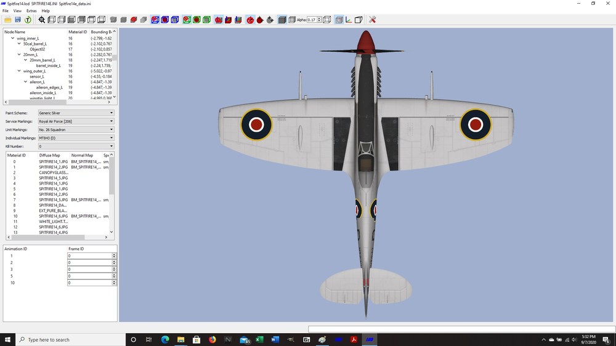Viewport: 616px width, 346px height.
Task: Click the blue-framed cube with gray fill
Action: (x=175, y=20)
